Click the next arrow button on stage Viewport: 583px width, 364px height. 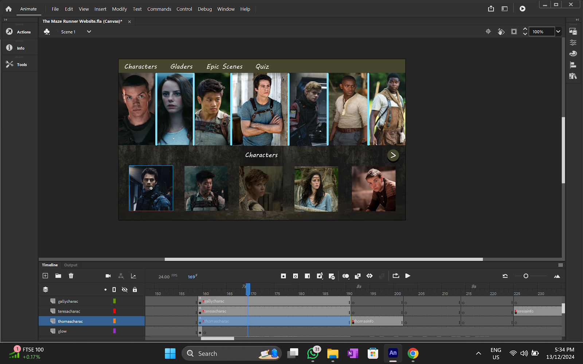(x=393, y=155)
